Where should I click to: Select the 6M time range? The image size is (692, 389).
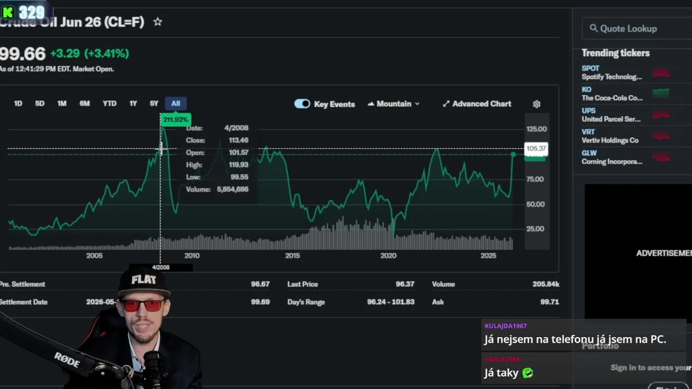point(84,103)
